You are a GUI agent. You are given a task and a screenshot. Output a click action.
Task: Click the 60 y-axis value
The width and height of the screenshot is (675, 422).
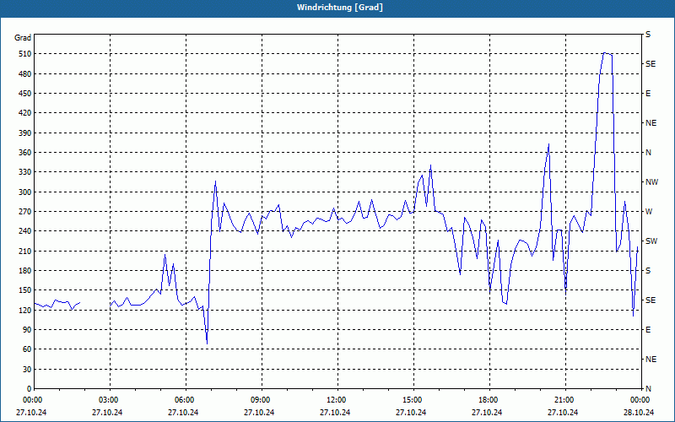(x=27, y=349)
